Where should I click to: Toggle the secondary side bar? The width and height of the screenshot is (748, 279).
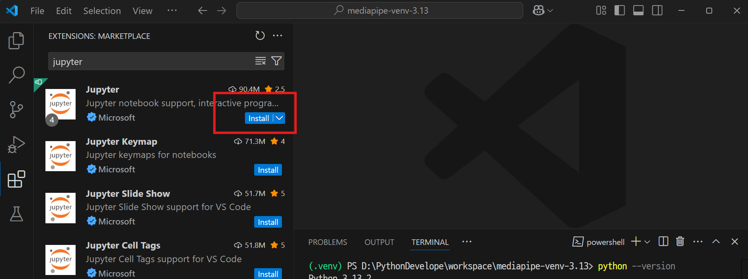click(657, 10)
